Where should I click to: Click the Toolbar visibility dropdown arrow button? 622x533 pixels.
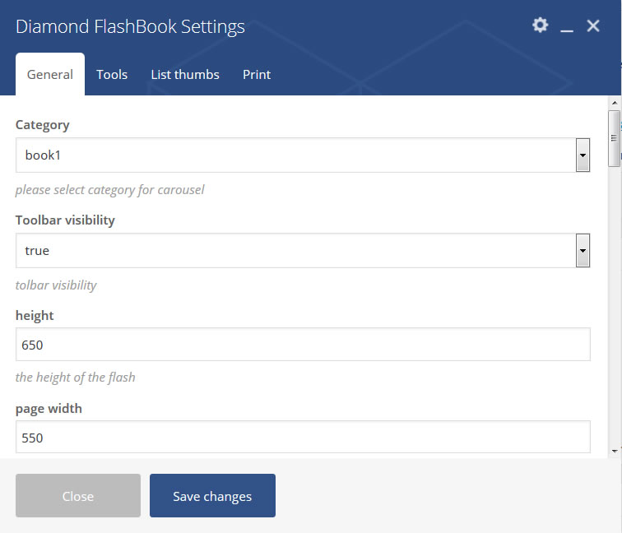point(583,251)
